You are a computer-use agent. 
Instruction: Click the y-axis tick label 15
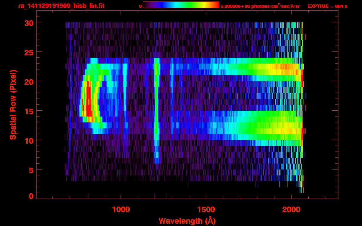[29, 111]
